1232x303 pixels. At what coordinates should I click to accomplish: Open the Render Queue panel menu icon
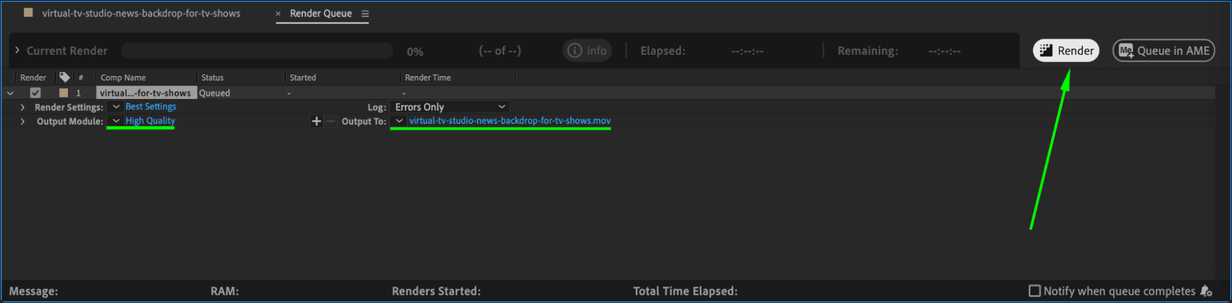365,14
